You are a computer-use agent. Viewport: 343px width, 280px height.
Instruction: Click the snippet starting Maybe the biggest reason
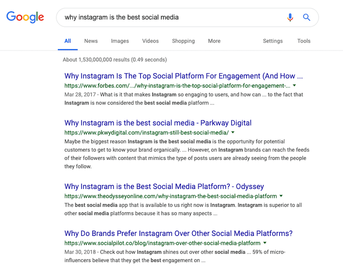(x=187, y=154)
